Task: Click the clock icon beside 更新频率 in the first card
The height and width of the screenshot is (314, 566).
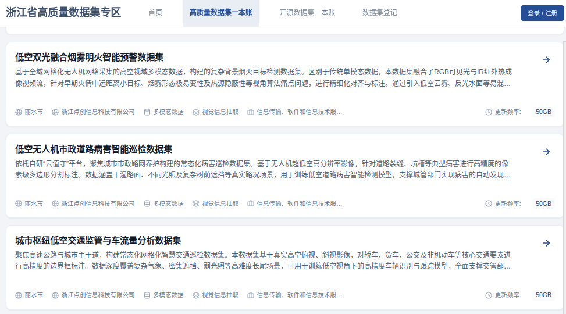Action: coord(489,112)
